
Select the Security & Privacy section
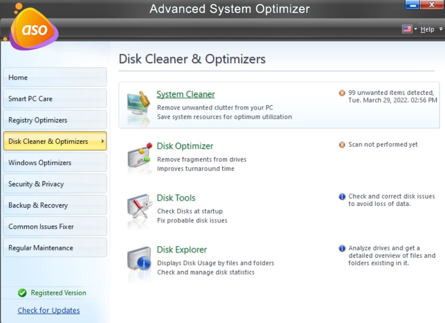point(55,184)
